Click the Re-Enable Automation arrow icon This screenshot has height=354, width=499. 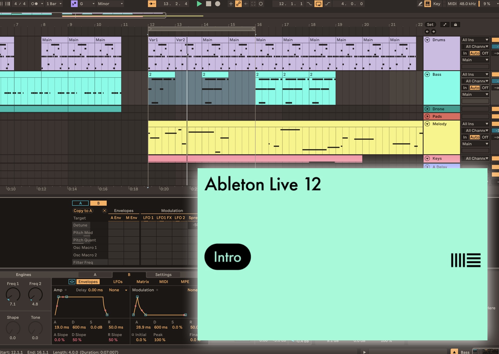[x=246, y=4]
